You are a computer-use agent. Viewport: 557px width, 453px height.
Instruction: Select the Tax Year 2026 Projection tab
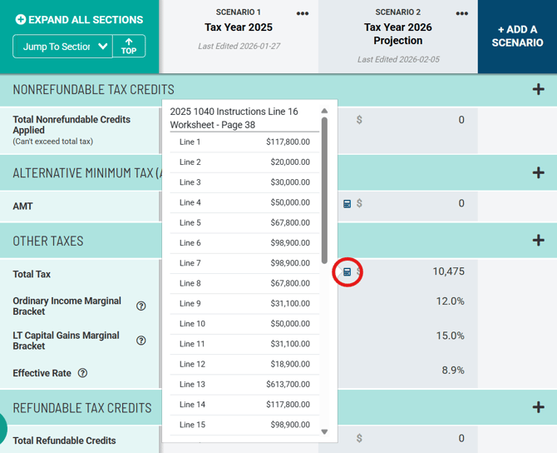[x=397, y=33]
